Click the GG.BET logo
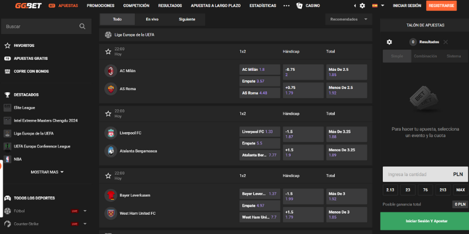 (x=28, y=6)
